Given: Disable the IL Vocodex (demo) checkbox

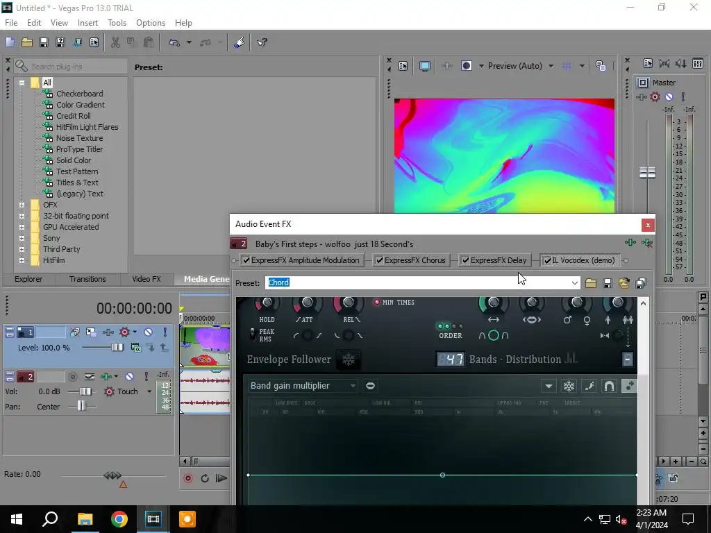Looking at the screenshot, I should coord(548,261).
